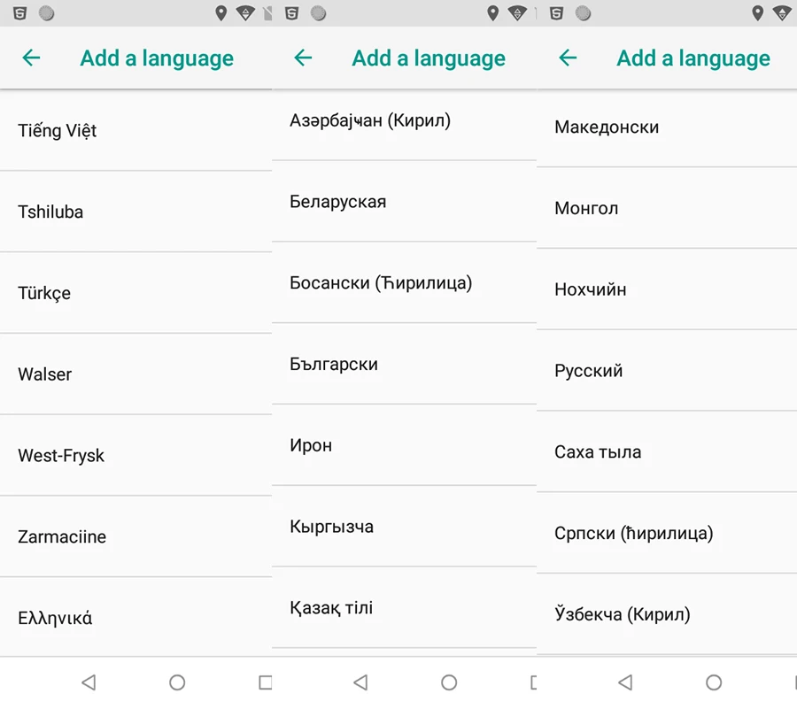Tap Android back triangle in middle screen
Image resolution: width=797 pixels, height=709 pixels.
361,682
